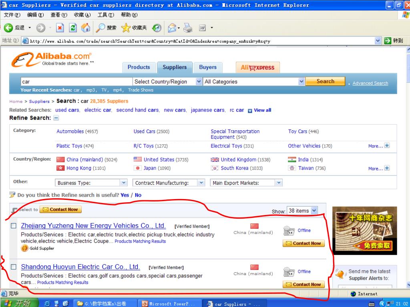Click the grey Forward arrow button
Screen dimensions: 410x307
pos(40,28)
